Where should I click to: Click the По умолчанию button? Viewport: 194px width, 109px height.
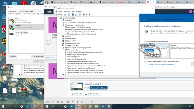click(x=37, y=57)
